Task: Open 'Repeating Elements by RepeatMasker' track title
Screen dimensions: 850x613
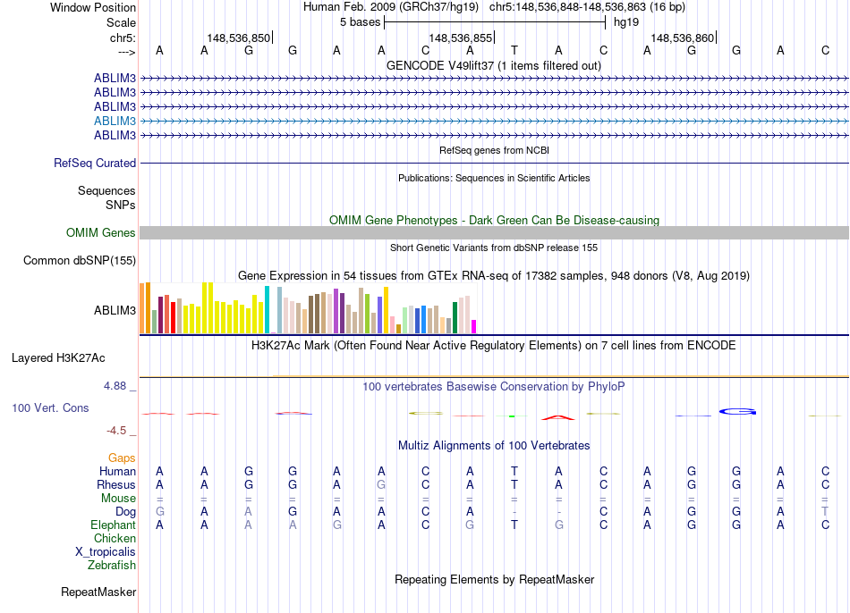Action: point(494,579)
